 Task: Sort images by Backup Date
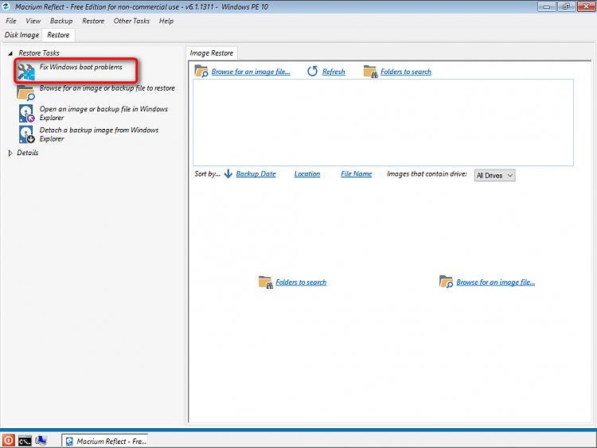coord(256,174)
